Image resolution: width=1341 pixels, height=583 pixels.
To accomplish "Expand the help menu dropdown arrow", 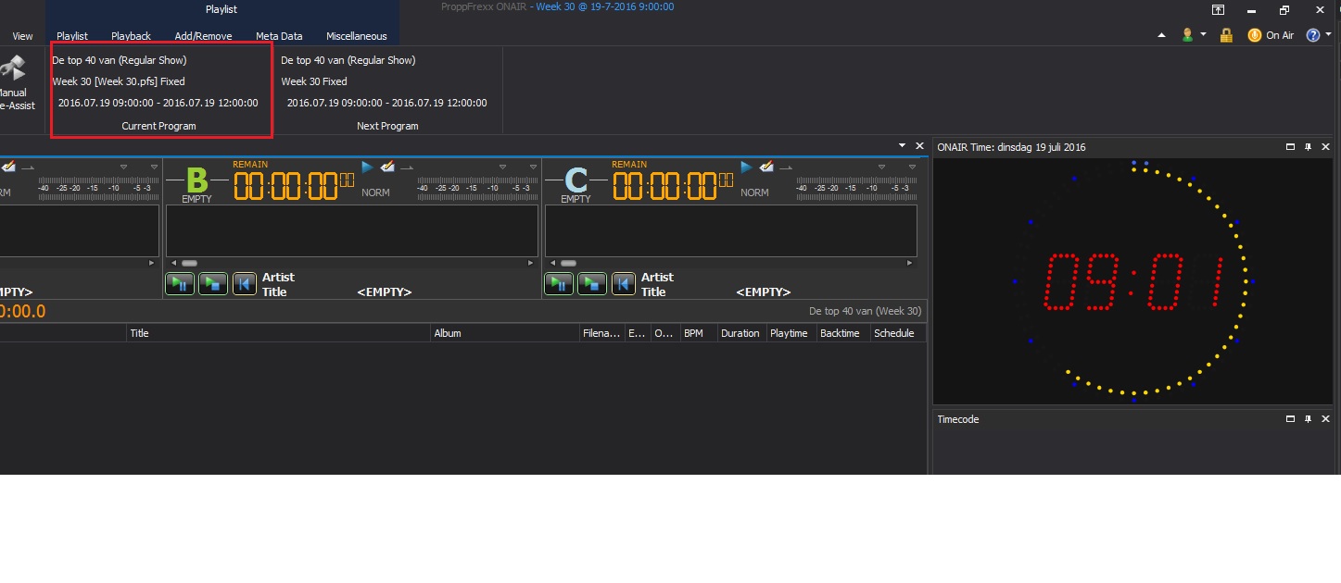I will click(1329, 35).
